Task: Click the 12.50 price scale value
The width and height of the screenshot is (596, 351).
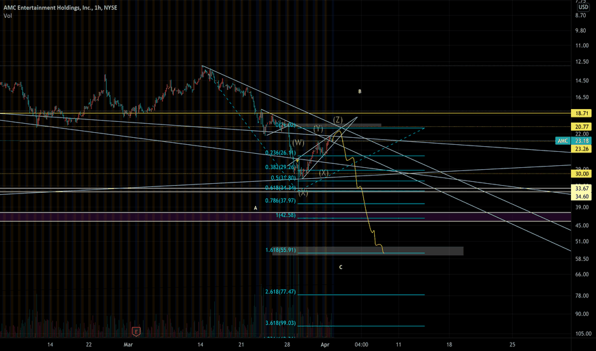Action: tap(582, 61)
